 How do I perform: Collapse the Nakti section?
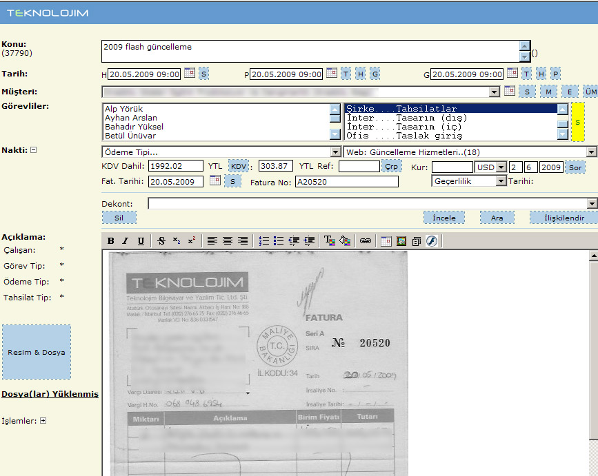pyautogui.click(x=34, y=150)
